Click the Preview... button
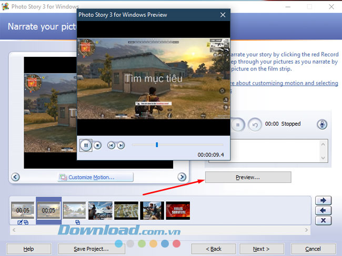The width and height of the screenshot is (342, 256). coord(248,177)
